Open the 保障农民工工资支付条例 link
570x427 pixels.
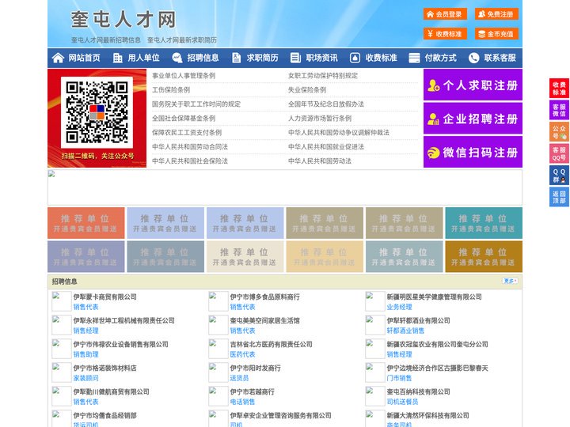pos(187,133)
